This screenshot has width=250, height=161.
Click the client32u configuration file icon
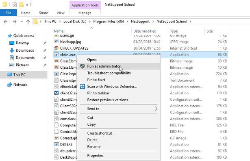pyautogui.click(x=56, y=112)
